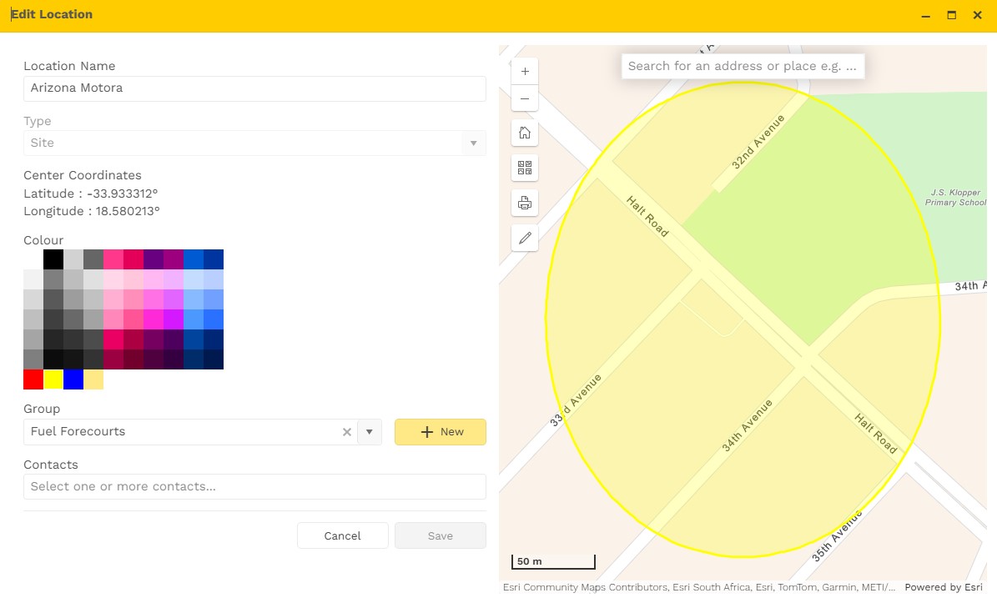
Task: Click the Powered by Esri link
Action: tap(944, 587)
